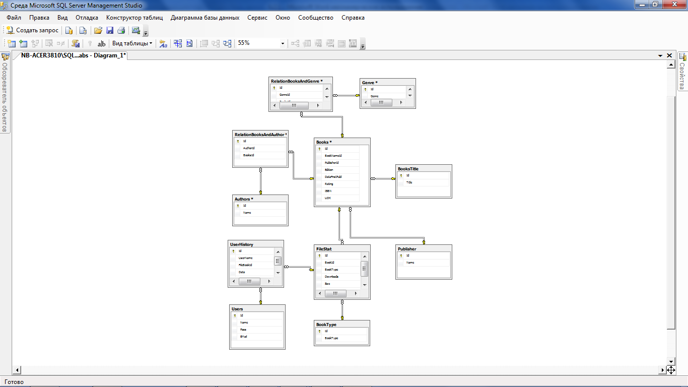Image resolution: width=688 pixels, height=387 pixels.
Task: Select the Publisher table header
Action: (x=424, y=248)
